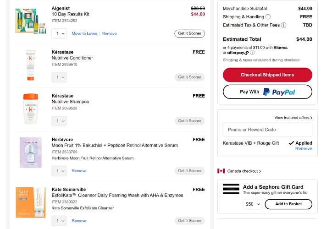The image size is (321, 229).
Task: Click Get It Sooner for Algenist kit
Action: click(189, 33)
